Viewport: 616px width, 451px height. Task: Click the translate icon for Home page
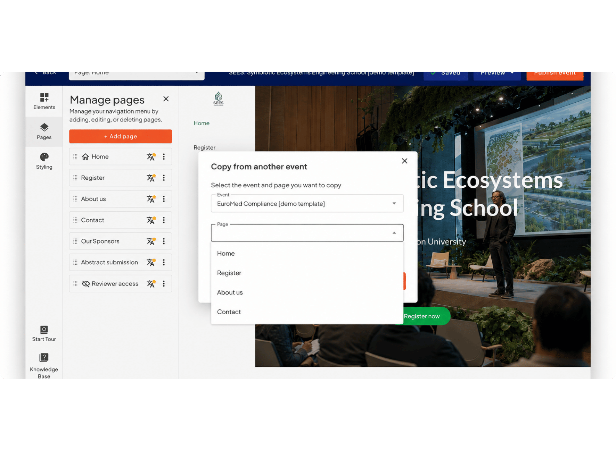point(151,157)
